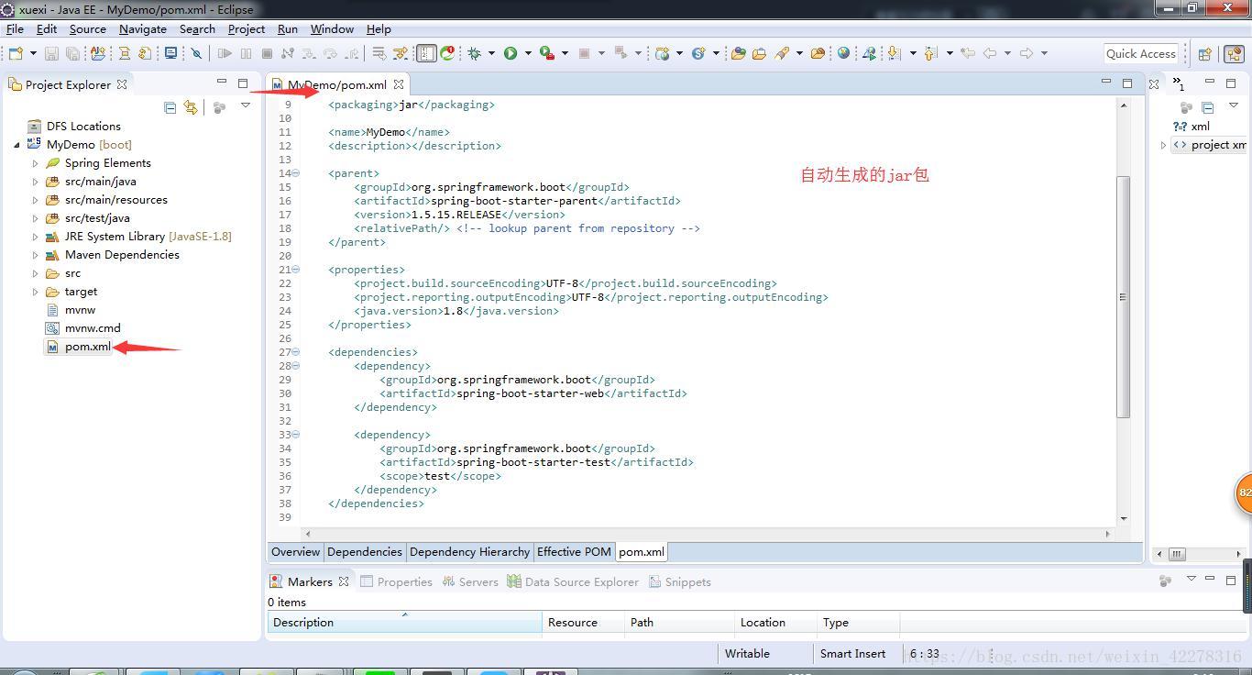Image resolution: width=1252 pixels, height=675 pixels.
Task: Open the Debug configurations dropdown arrow
Action: tap(491, 53)
